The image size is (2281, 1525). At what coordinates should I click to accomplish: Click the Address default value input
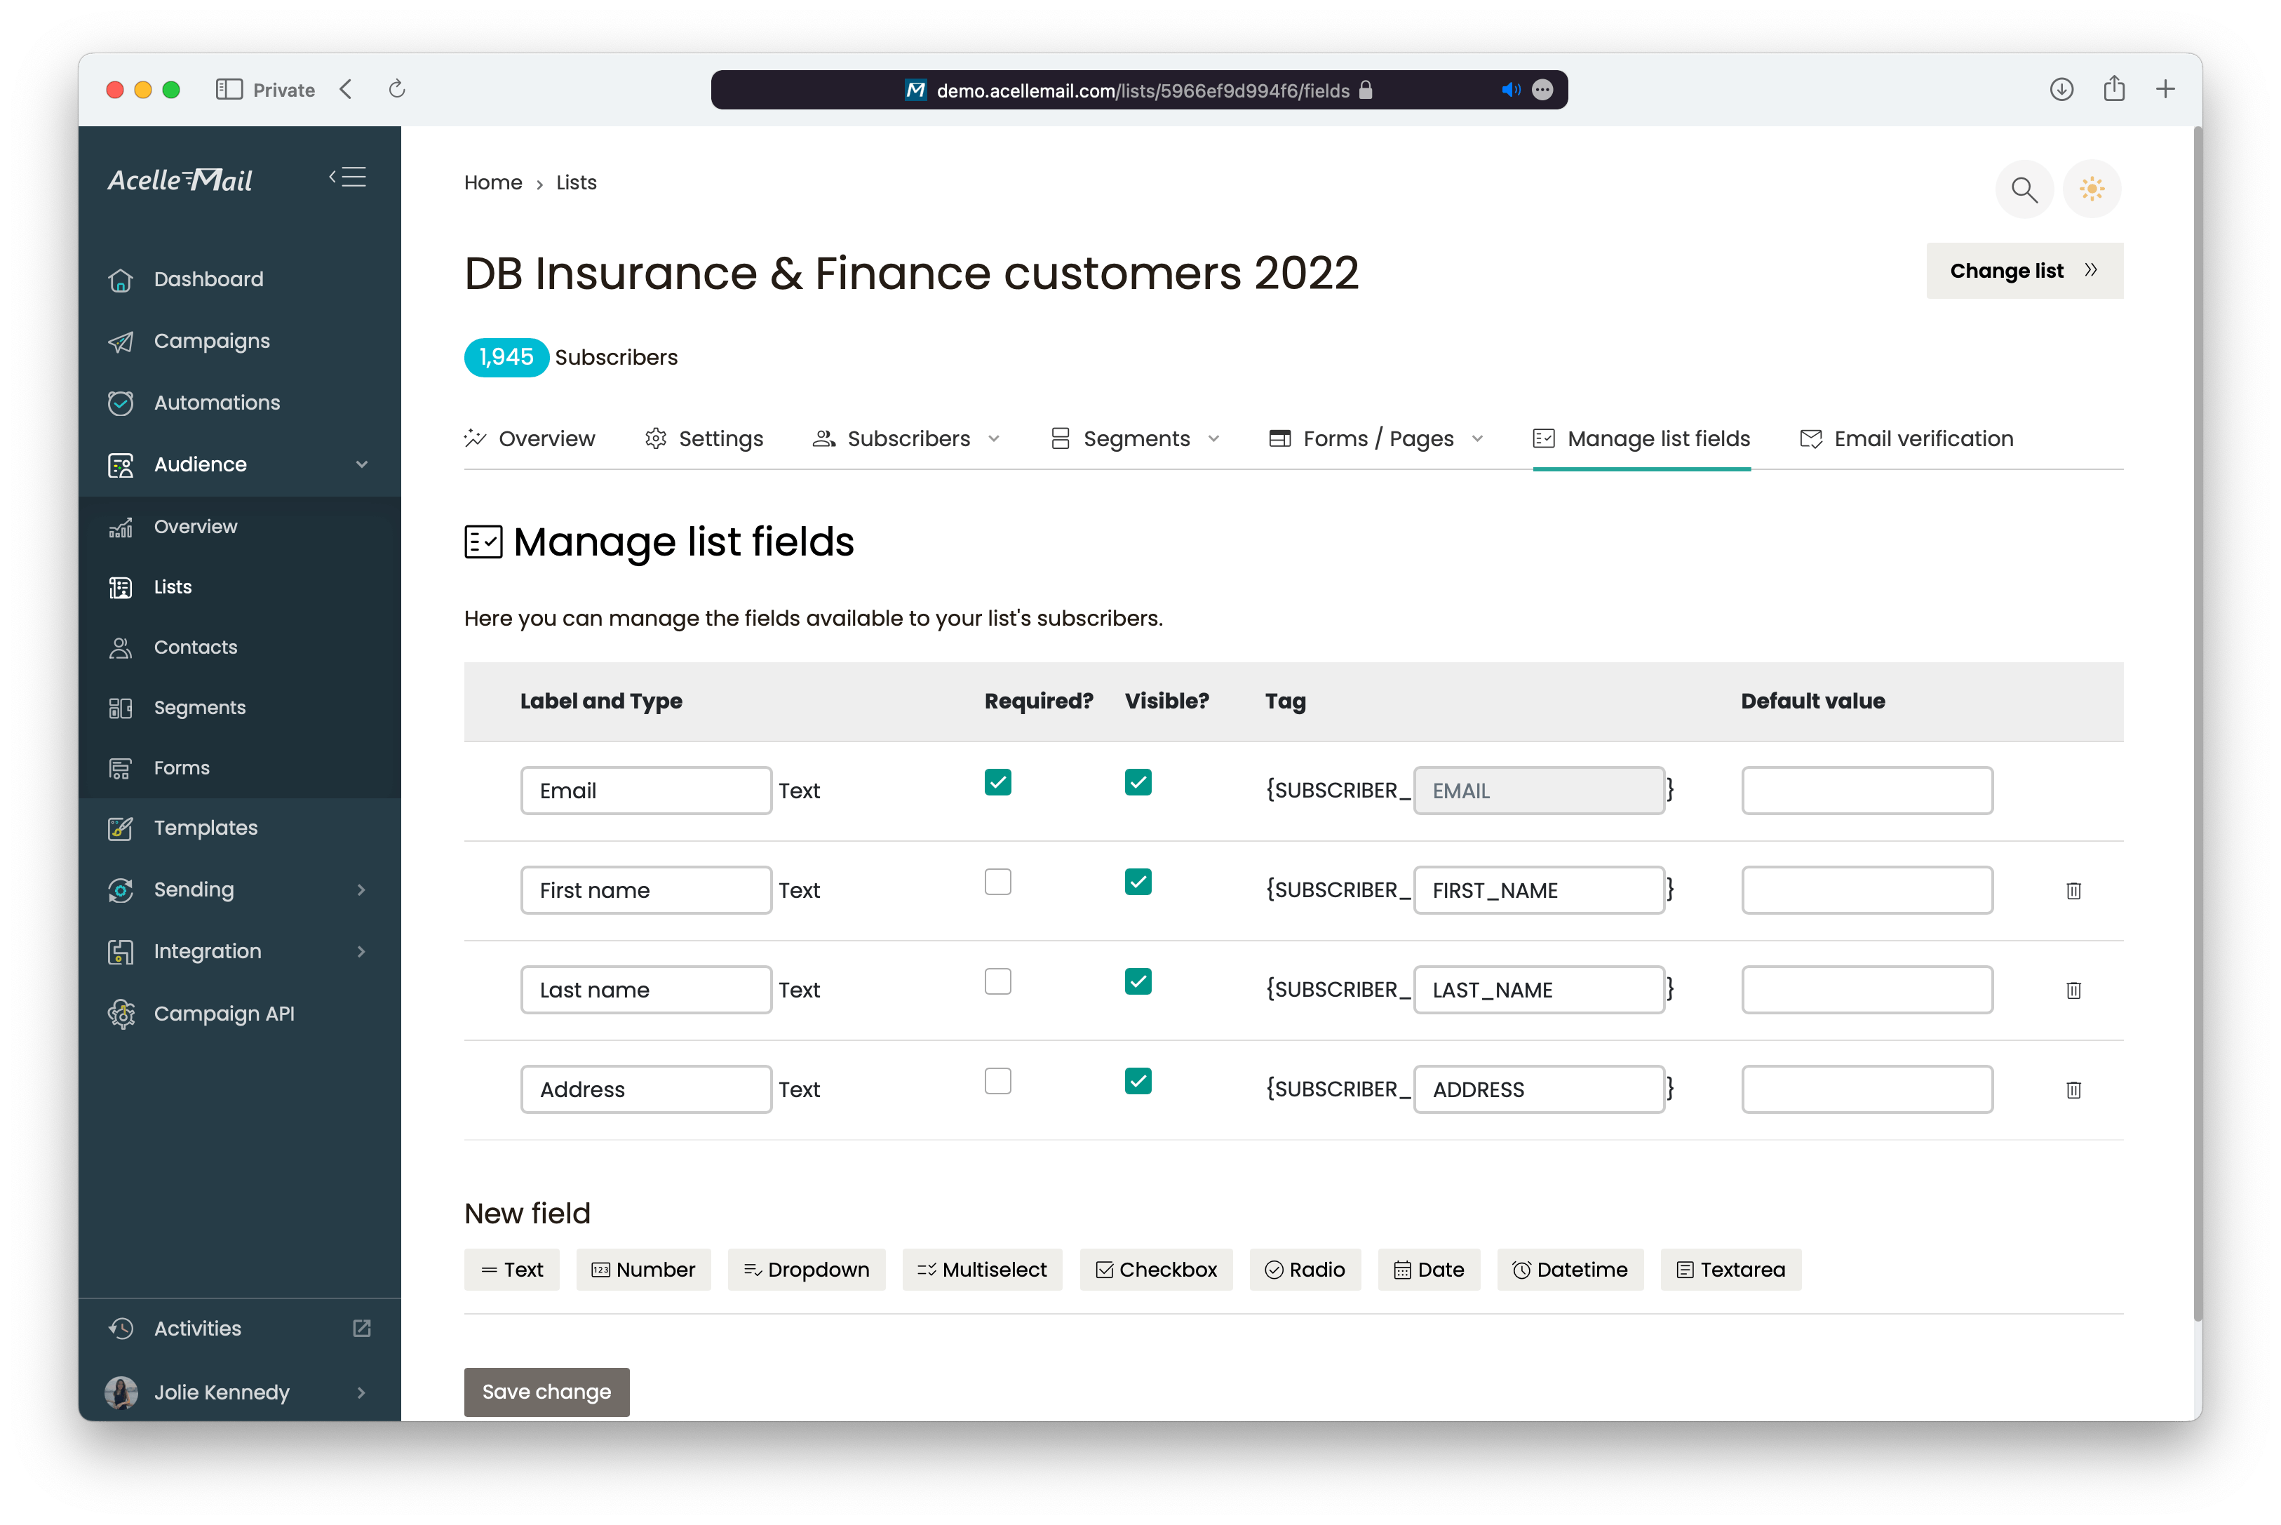pos(1866,1089)
